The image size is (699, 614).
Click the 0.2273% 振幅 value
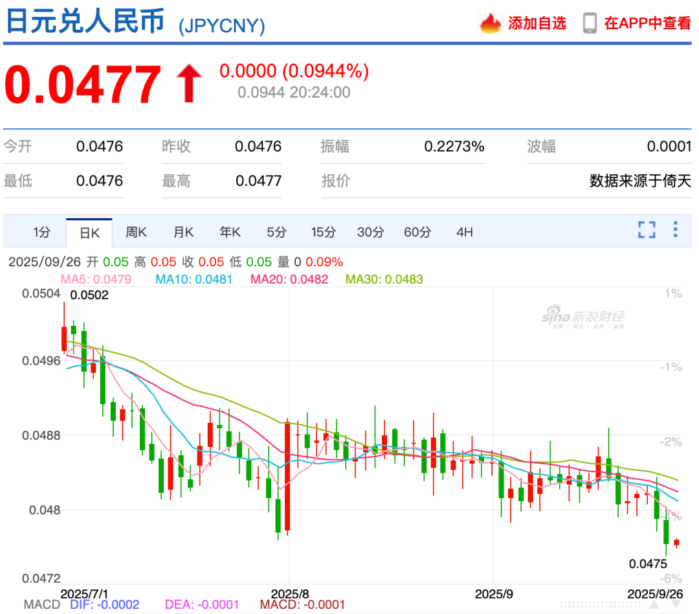tap(454, 146)
